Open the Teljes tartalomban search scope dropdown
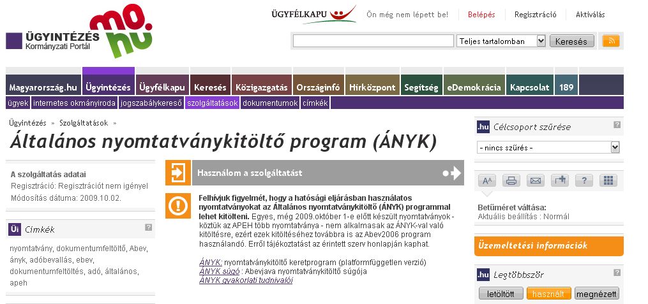This screenshot has height=304, width=648. [x=501, y=41]
